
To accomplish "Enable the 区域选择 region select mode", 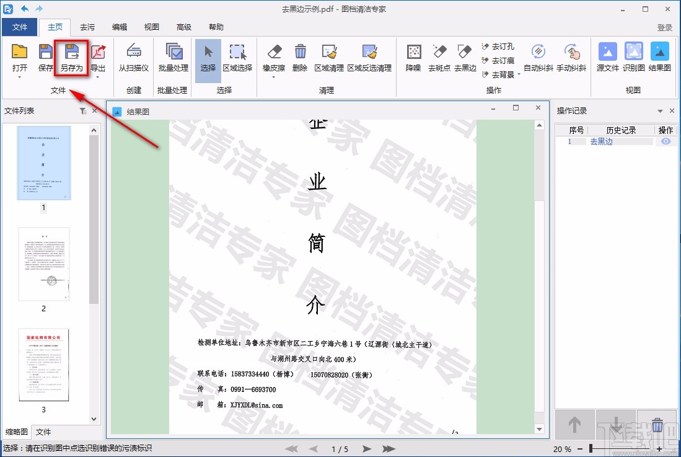I will click(238, 59).
